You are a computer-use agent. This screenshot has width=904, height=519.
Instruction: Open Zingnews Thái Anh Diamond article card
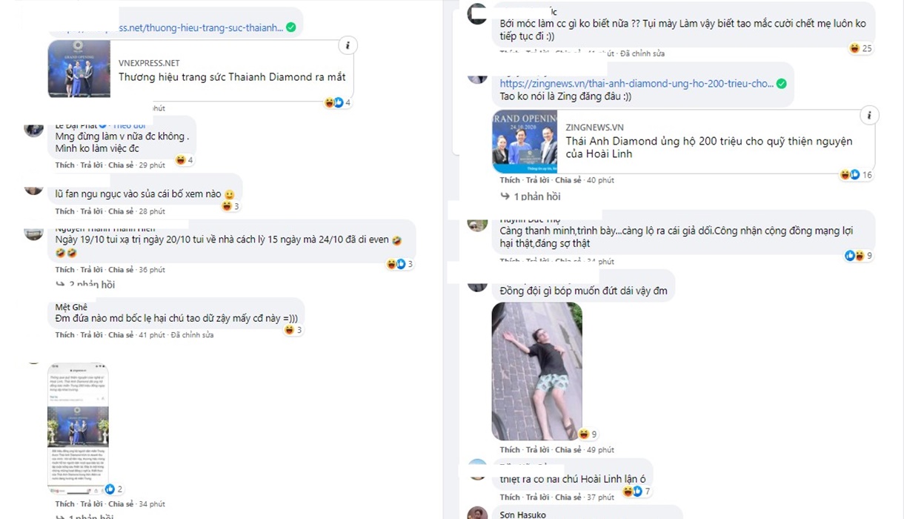pos(684,141)
